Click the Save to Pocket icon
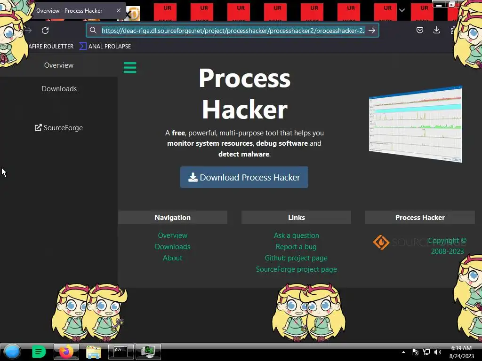This screenshot has height=361, width=482. click(419, 30)
